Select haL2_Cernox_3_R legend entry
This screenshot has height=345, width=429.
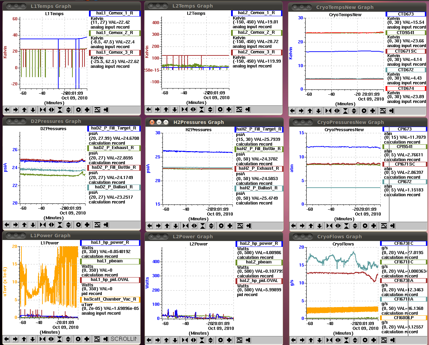tap(257, 52)
